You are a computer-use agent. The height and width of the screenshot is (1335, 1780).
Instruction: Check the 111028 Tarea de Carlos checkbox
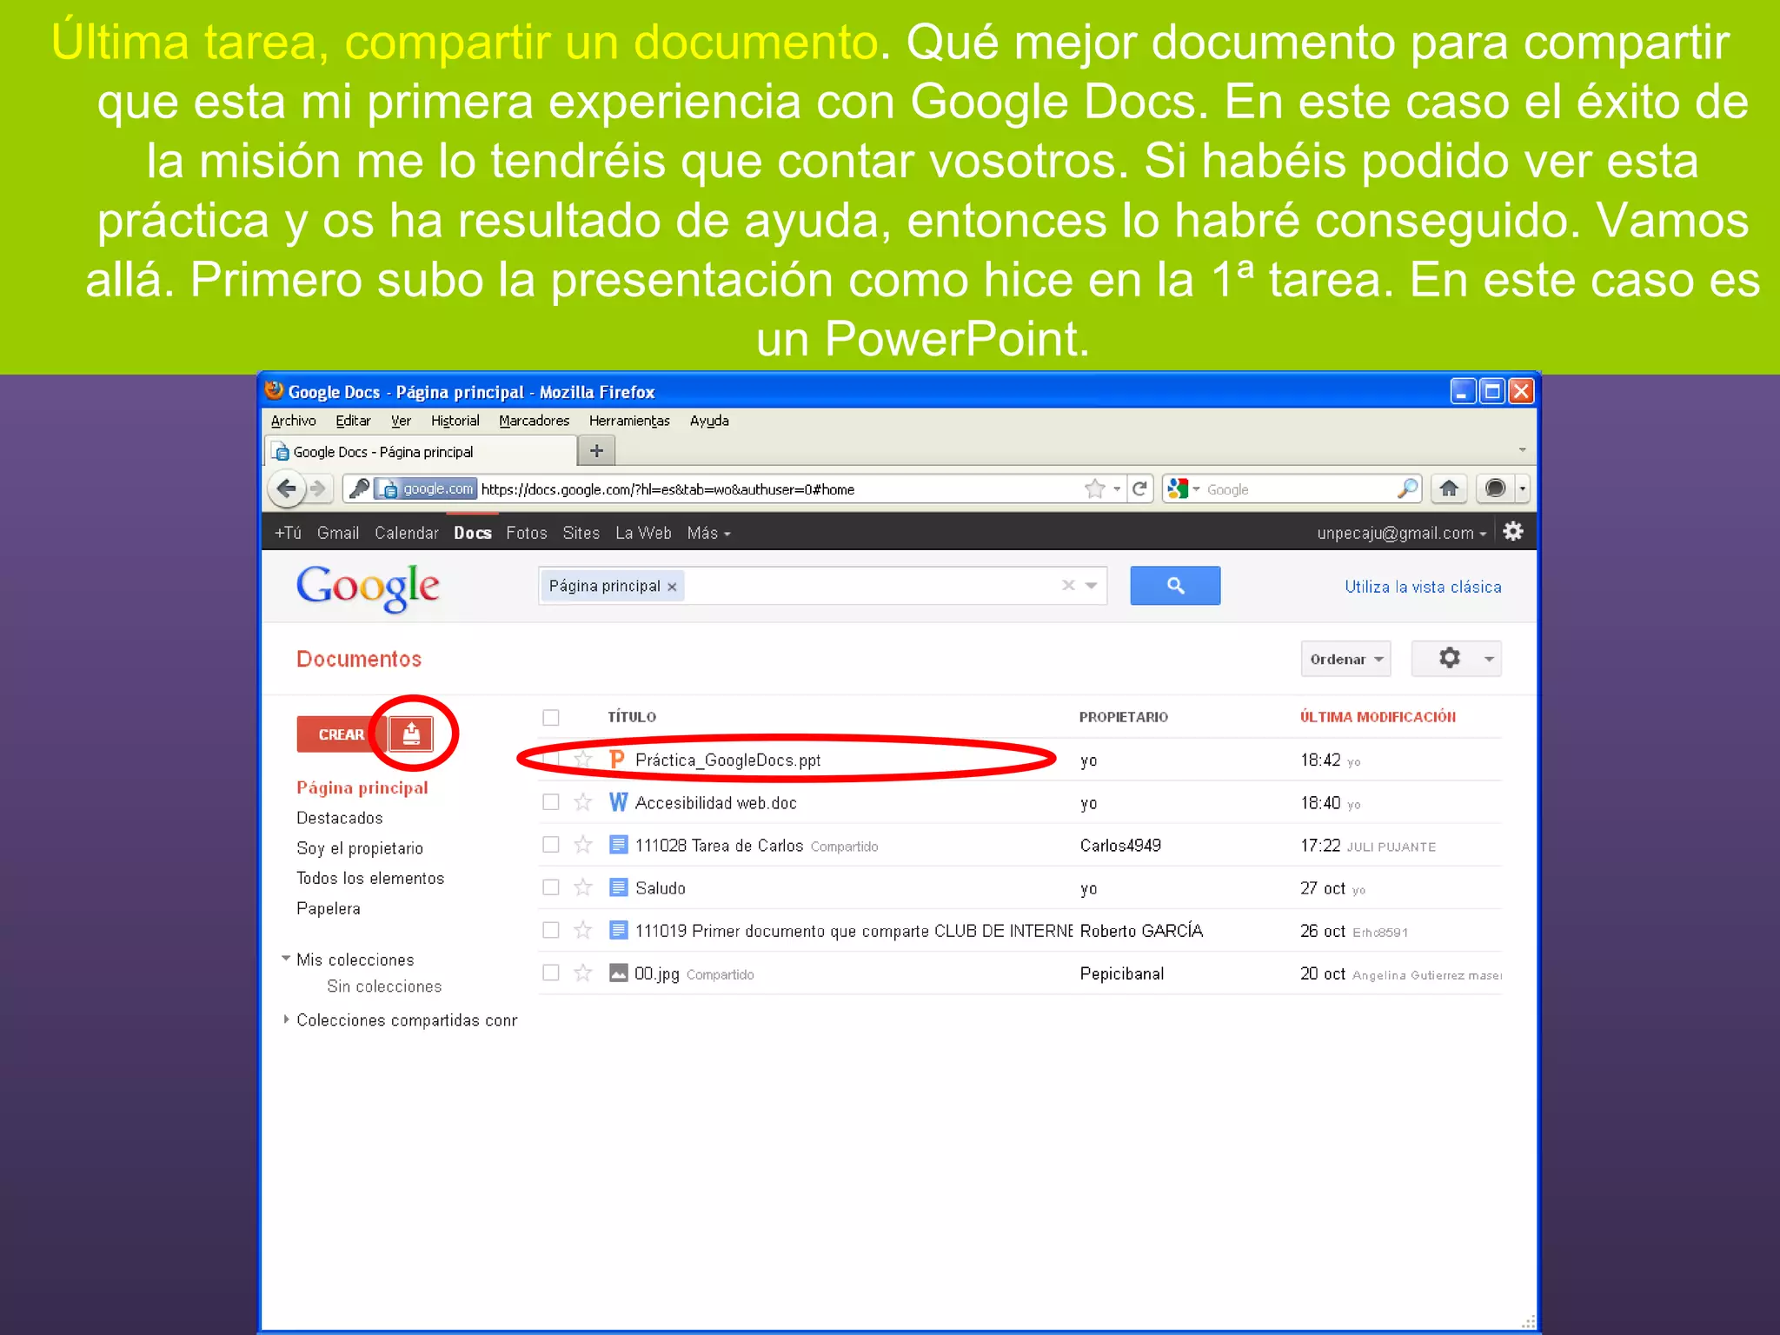coord(551,845)
